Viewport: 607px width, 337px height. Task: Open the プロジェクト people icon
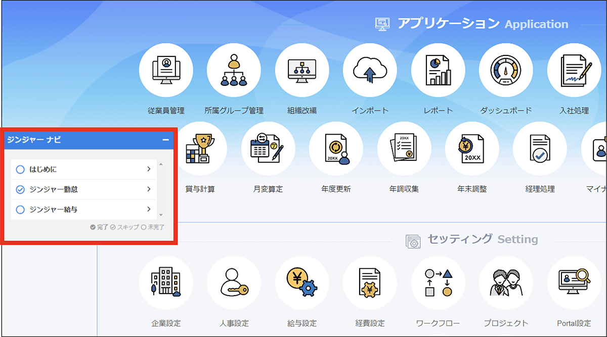[506, 283]
